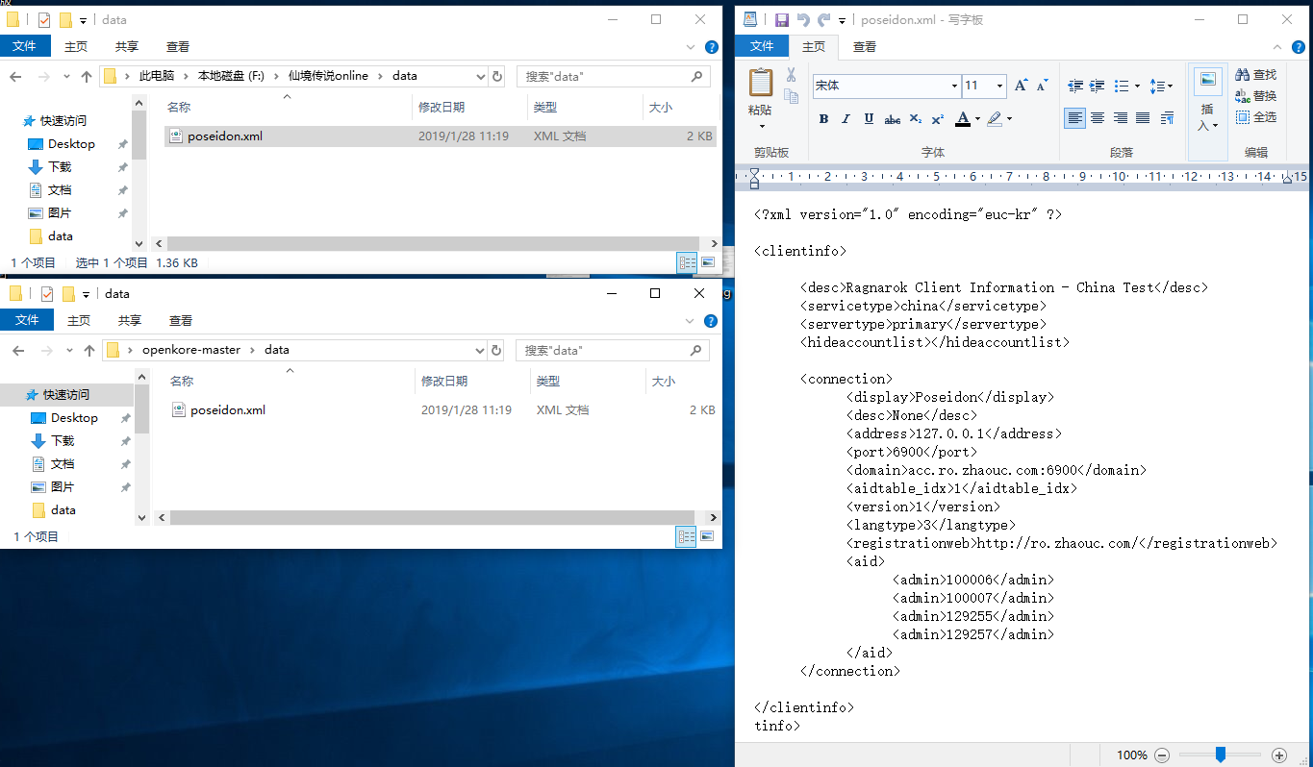Toggle Bold formatting in WordPad
The height and width of the screenshot is (767, 1313).
pos(823,118)
